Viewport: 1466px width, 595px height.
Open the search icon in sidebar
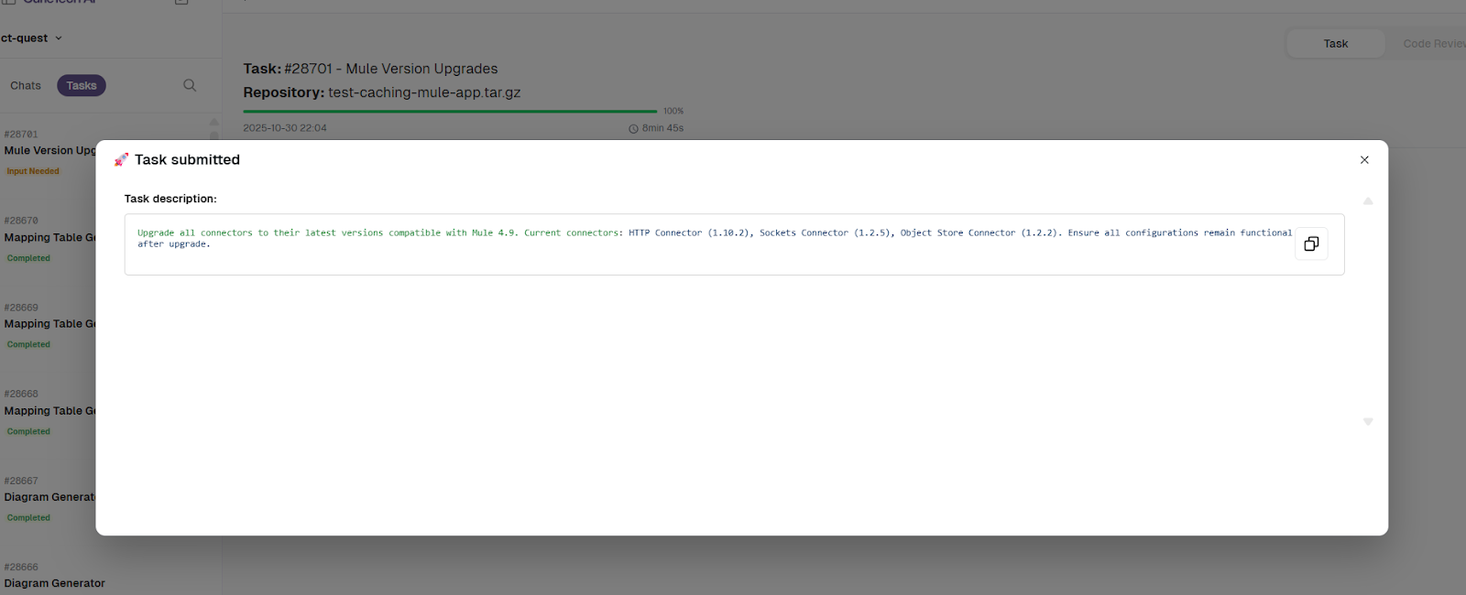(190, 85)
